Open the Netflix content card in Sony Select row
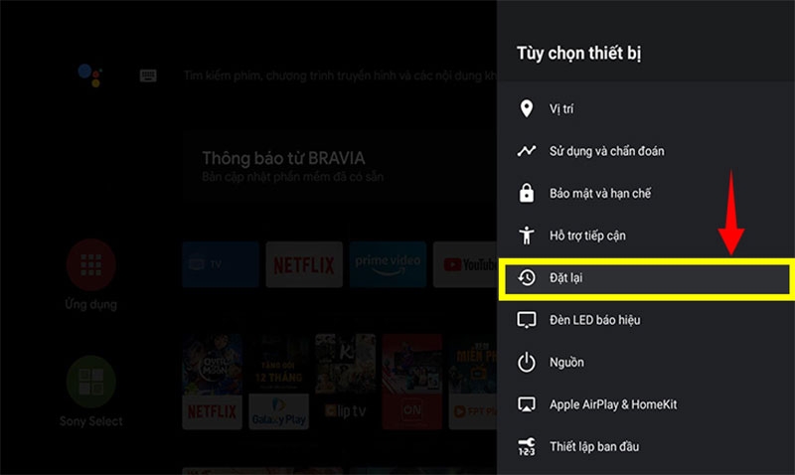 click(212, 382)
